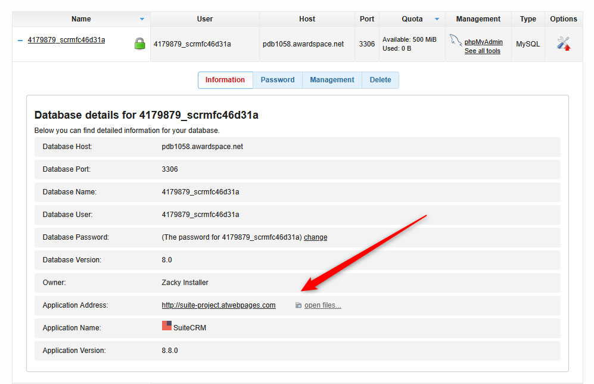Click the Host column header
594x384 pixels.
[307, 18]
